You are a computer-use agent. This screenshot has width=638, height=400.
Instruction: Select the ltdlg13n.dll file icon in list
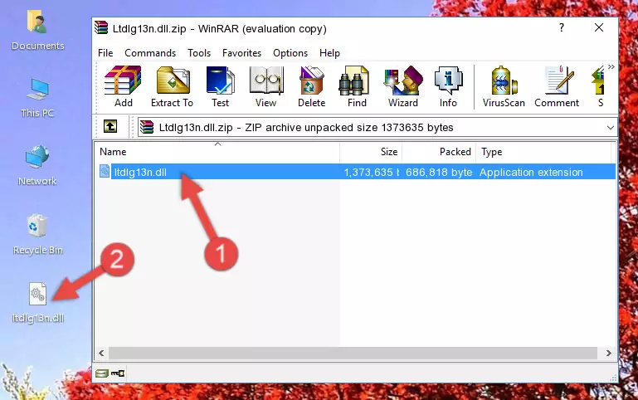pyautogui.click(x=105, y=171)
